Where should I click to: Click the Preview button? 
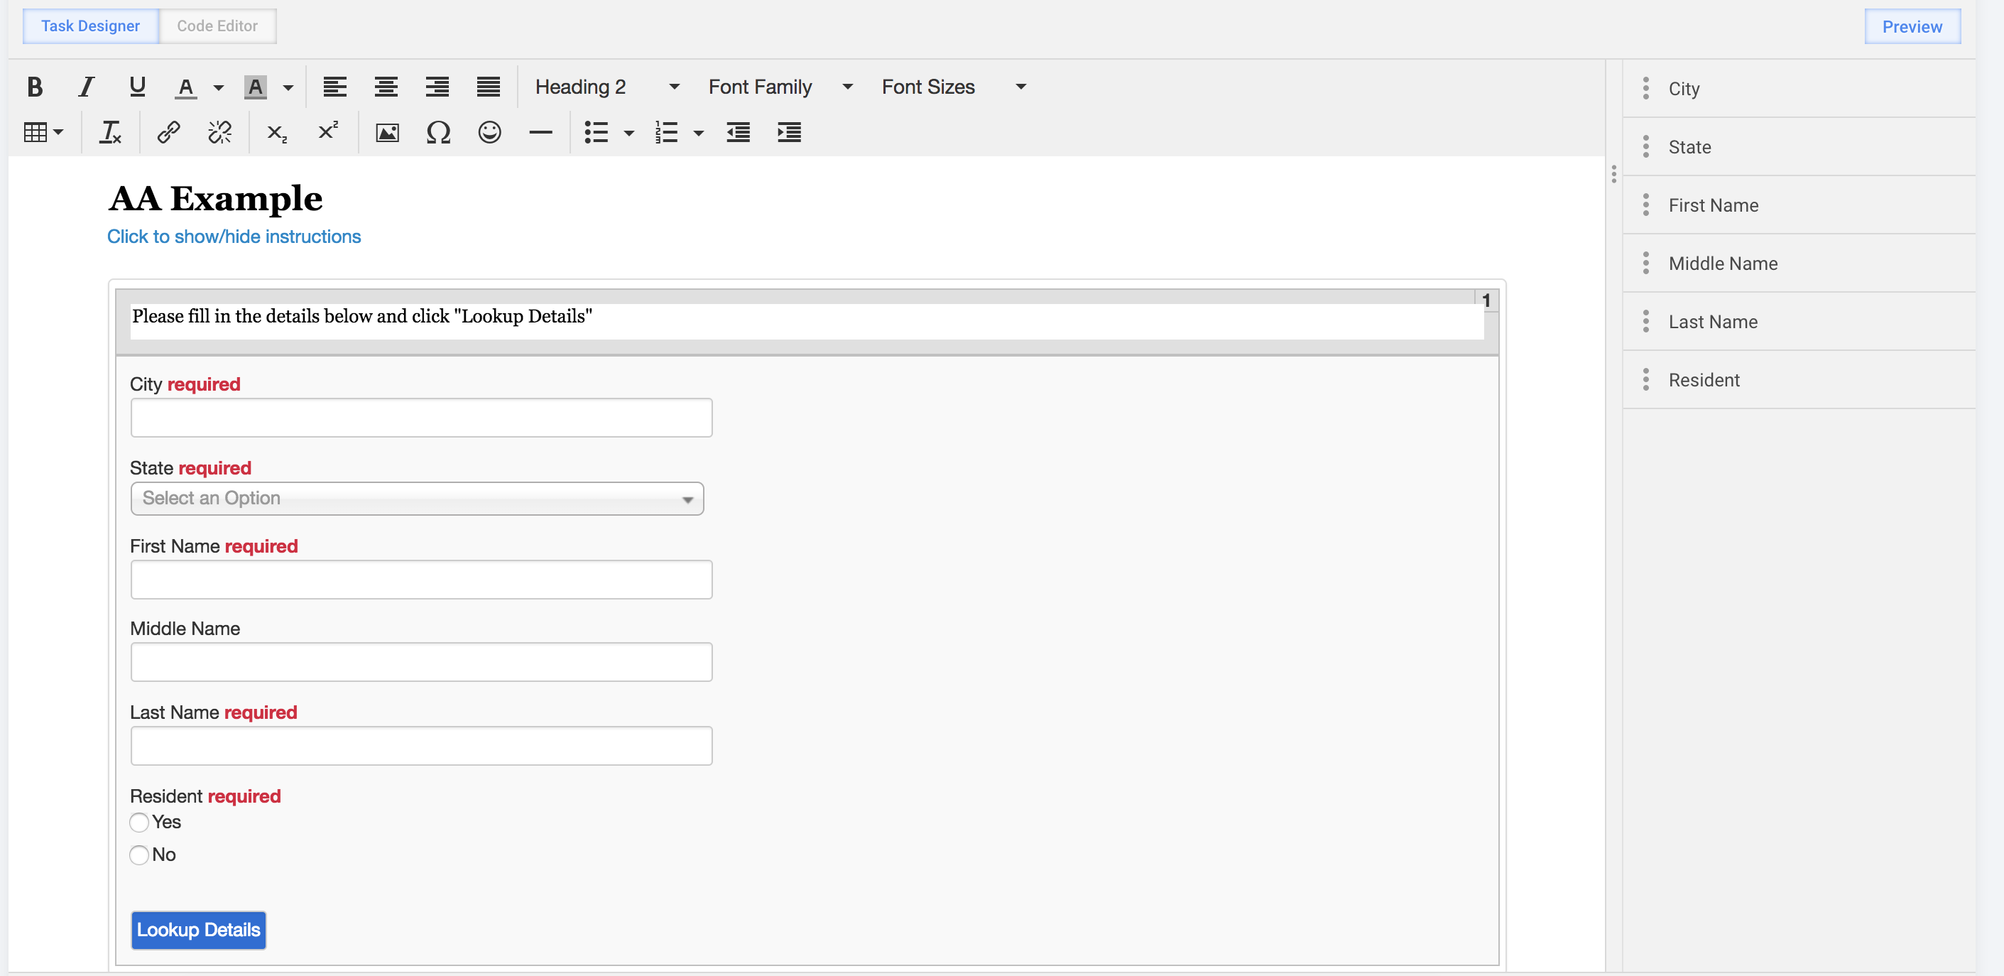[1912, 26]
